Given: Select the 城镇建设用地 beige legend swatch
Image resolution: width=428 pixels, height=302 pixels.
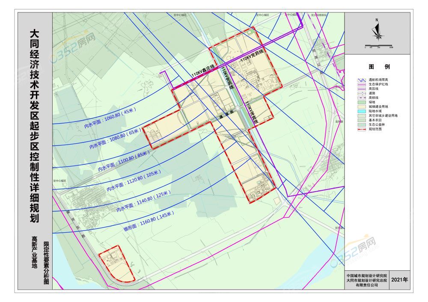Looking at the screenshot, I should pyautogui.click(x=362, y=107).
